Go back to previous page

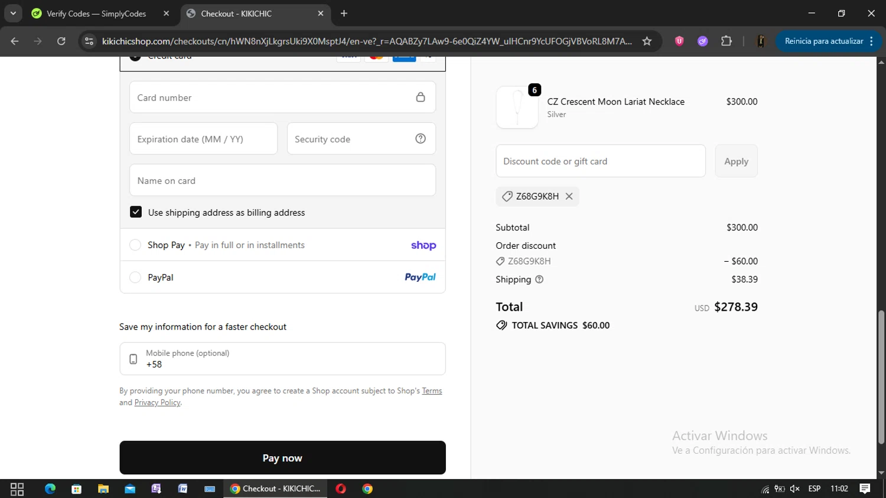15,41
